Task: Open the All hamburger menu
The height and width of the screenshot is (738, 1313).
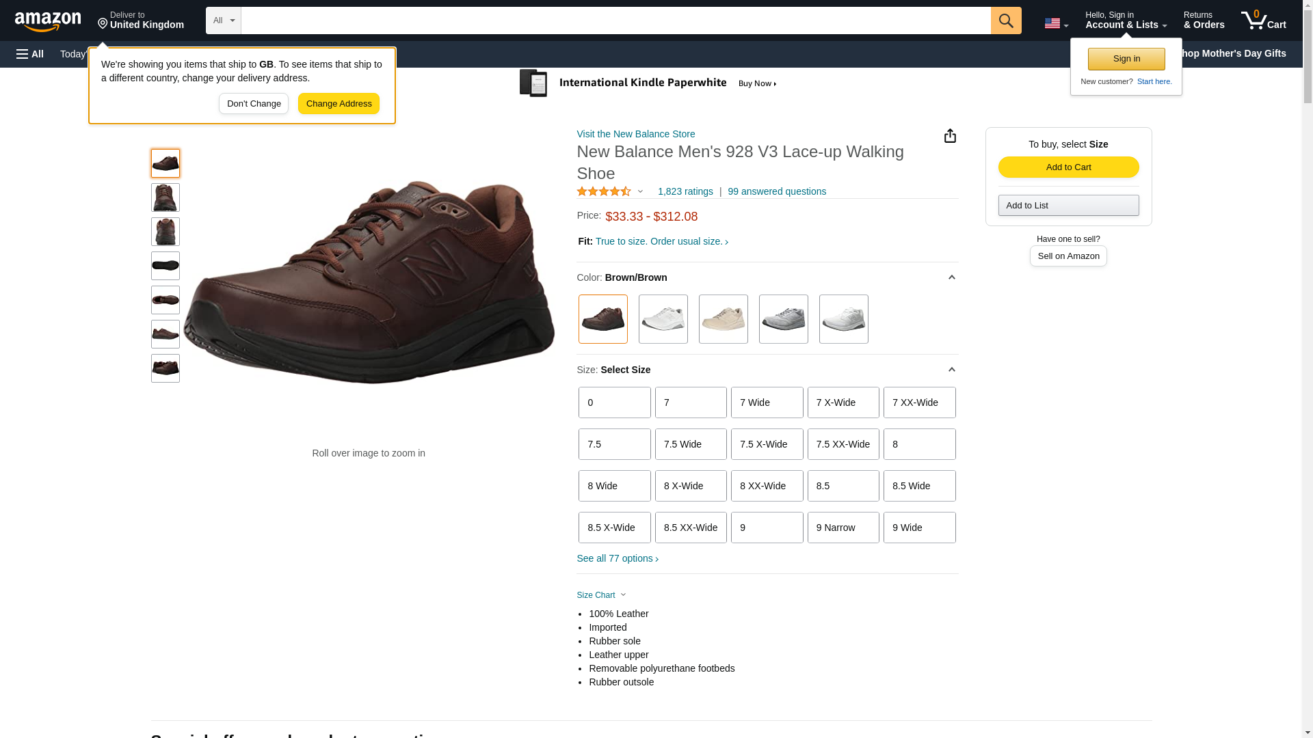Action: click(x=30, y=54)
